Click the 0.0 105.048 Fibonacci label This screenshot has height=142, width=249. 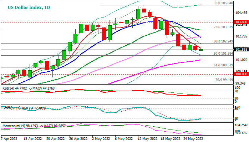(224, 3)
